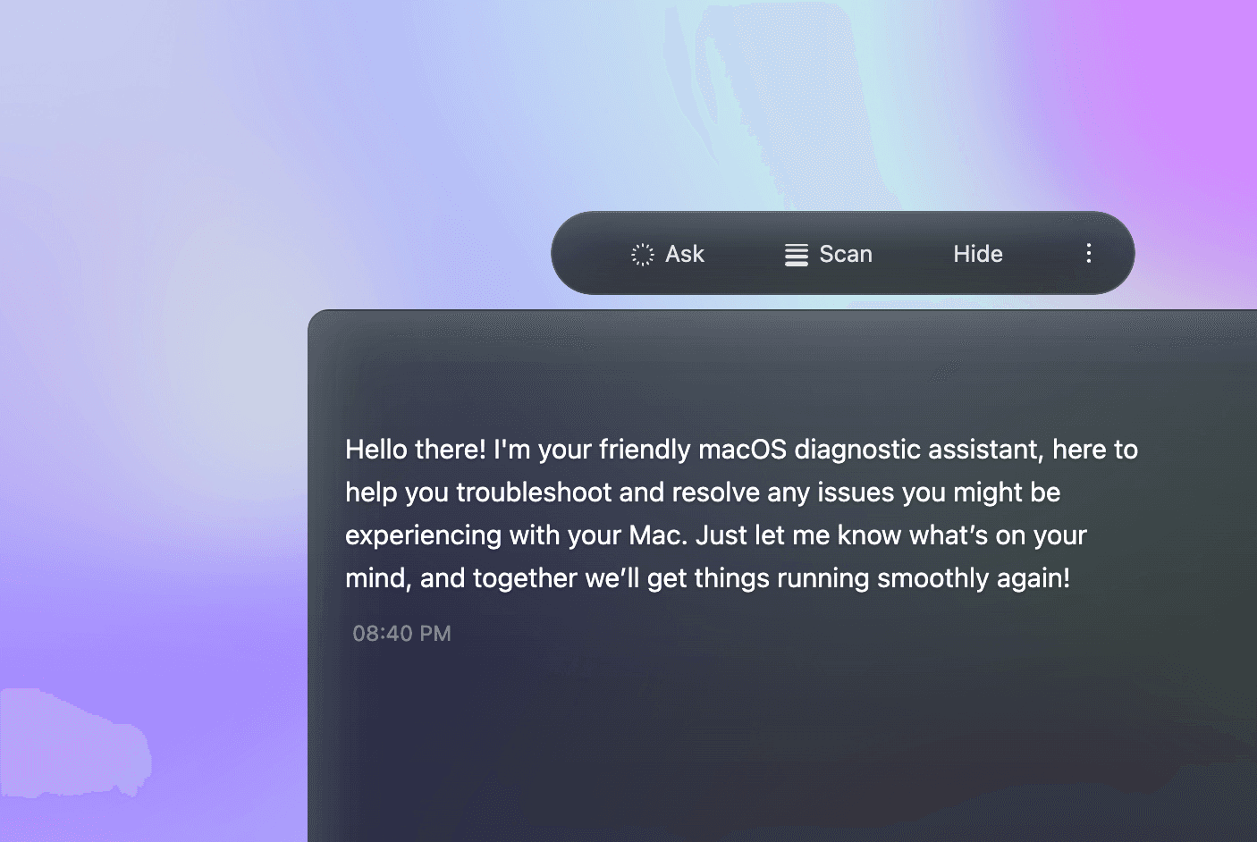Click the spinner icon beside Ask
The height and width of the screenshot is (842, 1257).
click(642, 255)
